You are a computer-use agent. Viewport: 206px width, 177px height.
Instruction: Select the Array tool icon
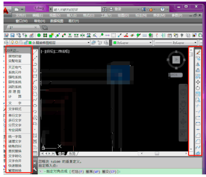click(x=198, y=76)
